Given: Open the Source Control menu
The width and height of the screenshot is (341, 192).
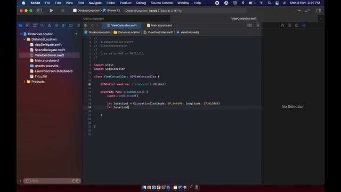Looking at the screenshot, I should [x=161, y=3].
